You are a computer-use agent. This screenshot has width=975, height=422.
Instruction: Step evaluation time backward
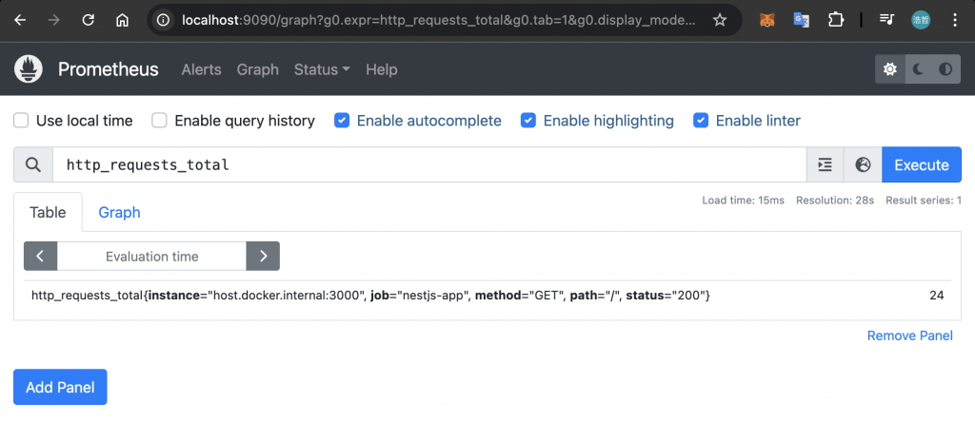tap(41, 256)
